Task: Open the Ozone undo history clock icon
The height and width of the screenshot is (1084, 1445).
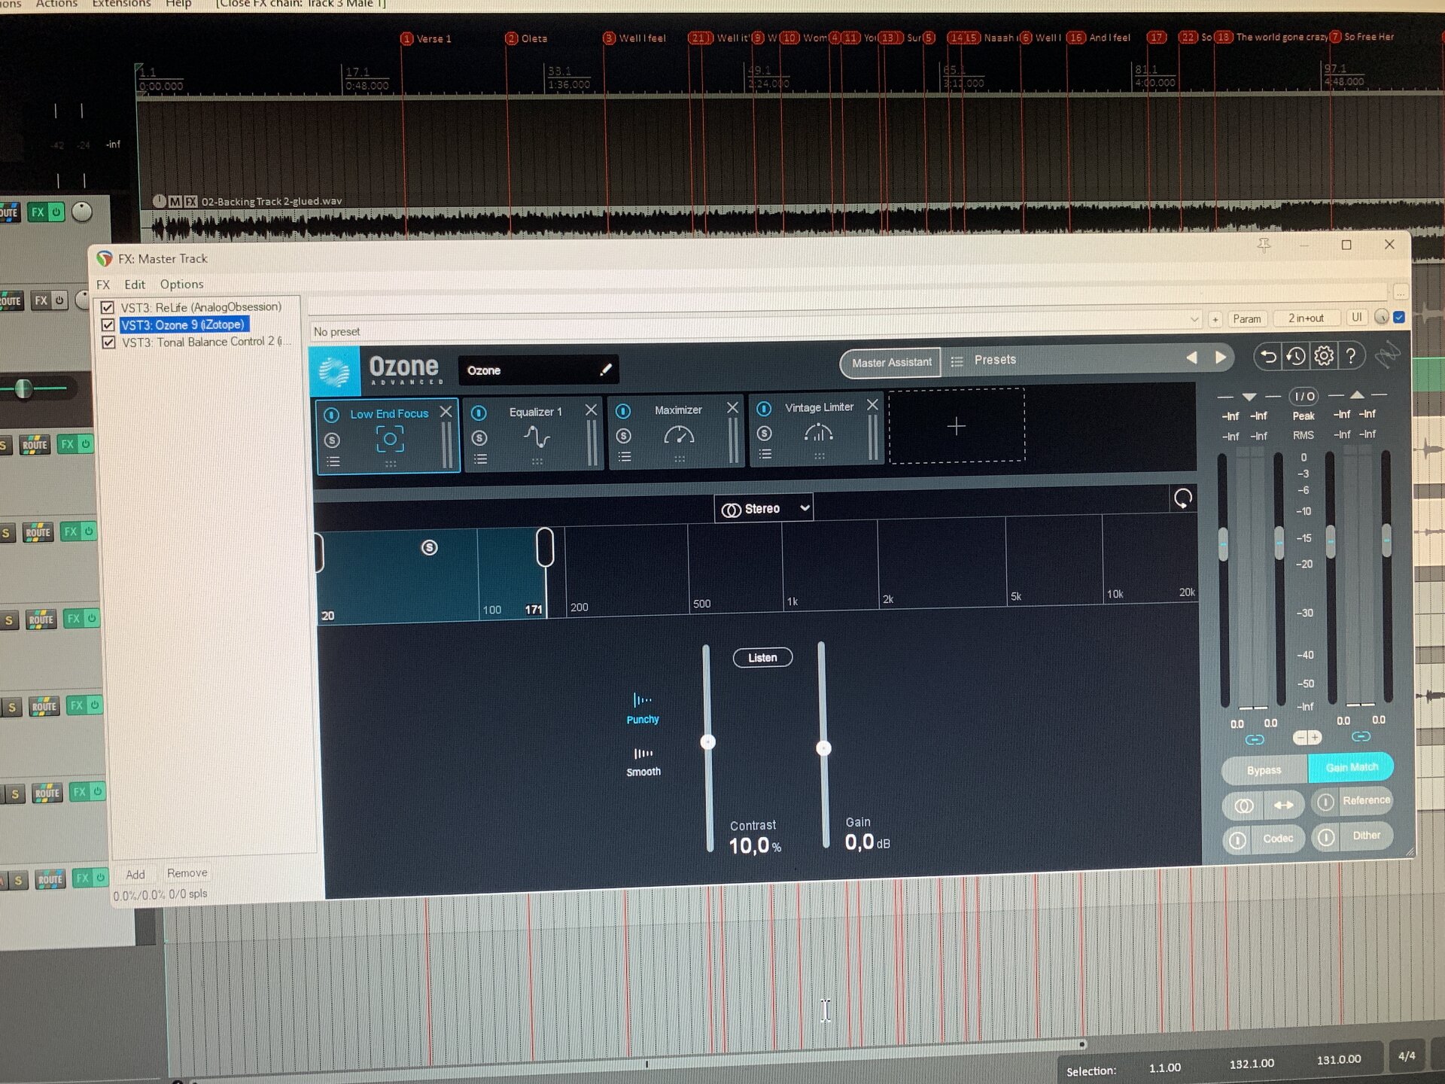Action: (1295, 356)
